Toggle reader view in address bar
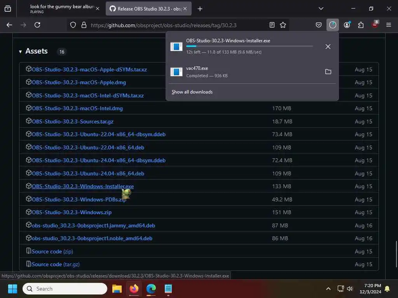Viewport: 398px width, 298px height. click(x=272, y=25)
